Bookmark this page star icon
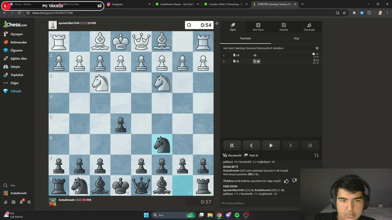 pyautogui.click(x=344, y=13)
